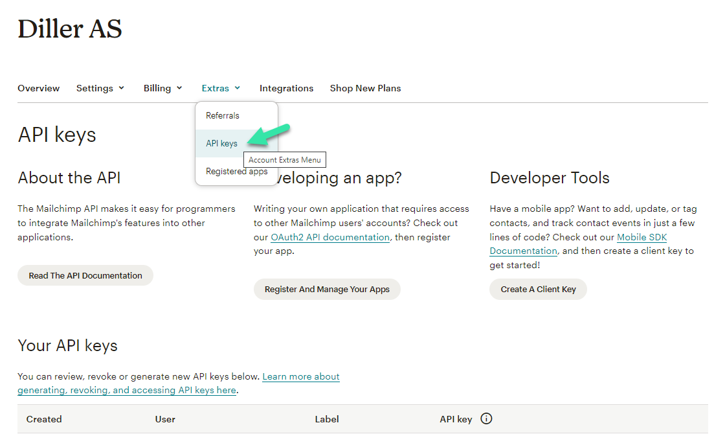
Task: Click the Diller AS account name
Action: (x=69, y=29)
